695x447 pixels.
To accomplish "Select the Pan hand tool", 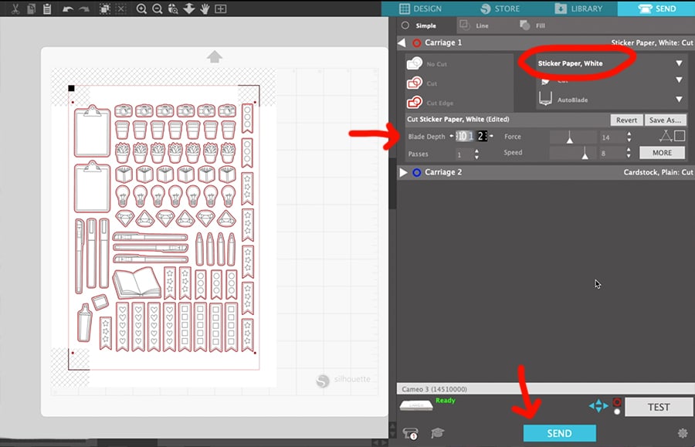I will coord(205,9).
